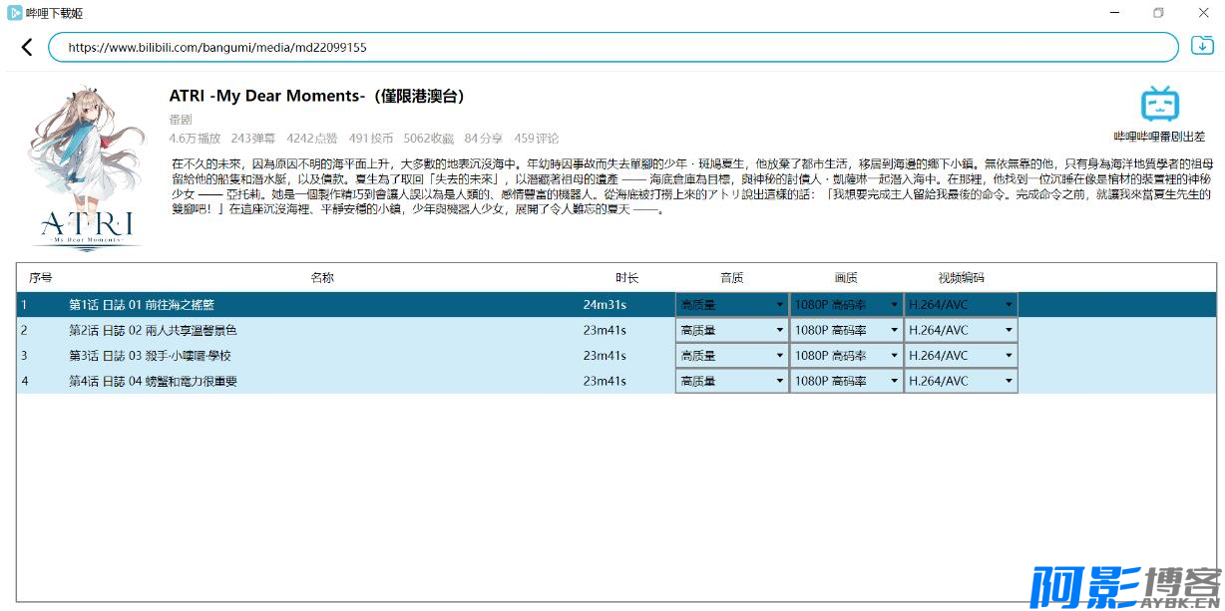The width and height of the screenshot is (1225, 611).
Task: Click the 音质 column header
Action: coord(732,277)
